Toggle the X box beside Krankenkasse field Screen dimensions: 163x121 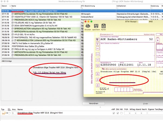(x=98, y=40)
